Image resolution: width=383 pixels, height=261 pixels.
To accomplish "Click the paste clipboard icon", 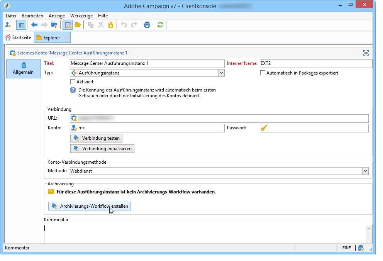I will [111, 25].
